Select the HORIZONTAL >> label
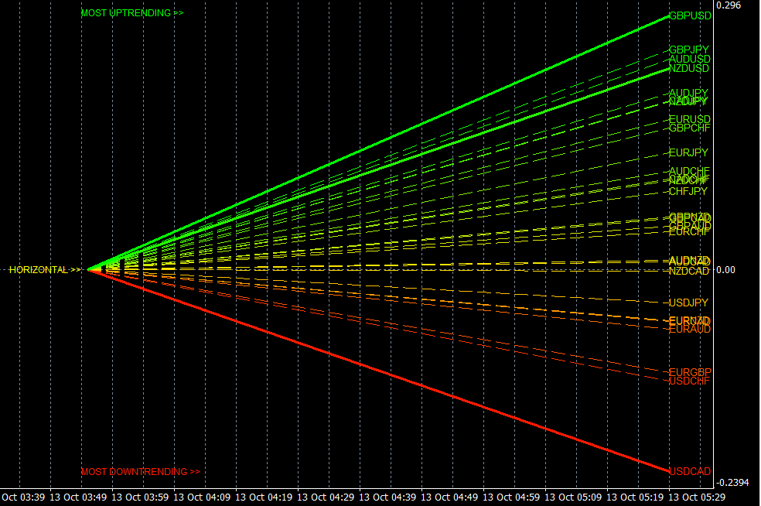This screenshot has width=761, height=506. pos(44,270)
